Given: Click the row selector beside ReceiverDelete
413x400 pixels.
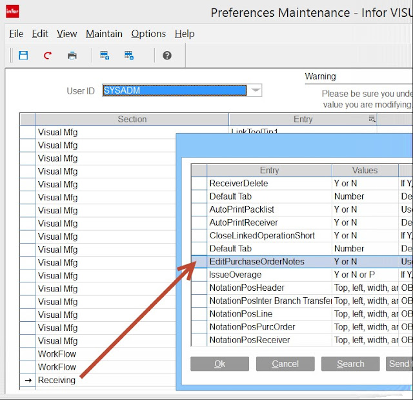Looking at the screenshot, I should (199, 184).
